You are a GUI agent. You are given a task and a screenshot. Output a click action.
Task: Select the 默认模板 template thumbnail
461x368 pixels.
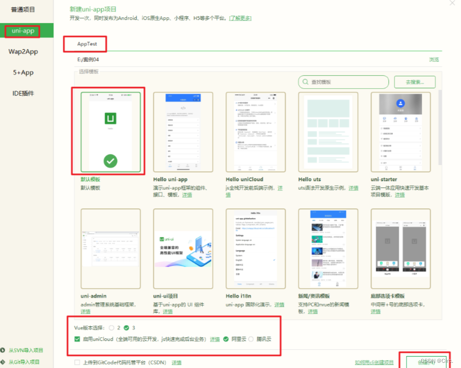[x=110, y=132]
